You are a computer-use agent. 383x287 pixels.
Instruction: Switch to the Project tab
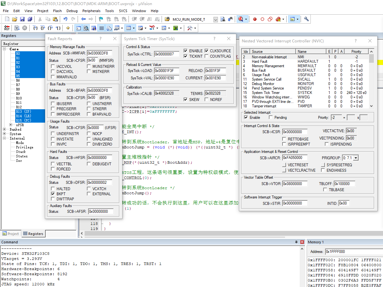coord(10,233)
